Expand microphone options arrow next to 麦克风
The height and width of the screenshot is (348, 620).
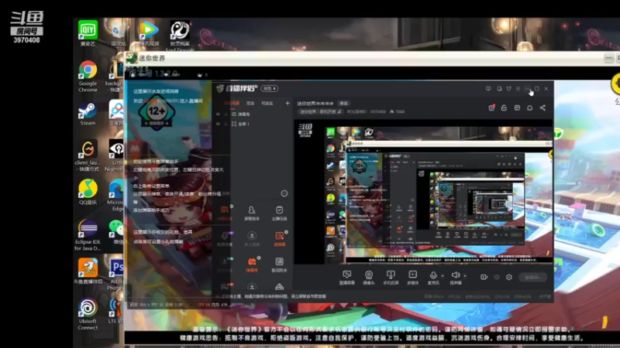[x=443, y=275]
